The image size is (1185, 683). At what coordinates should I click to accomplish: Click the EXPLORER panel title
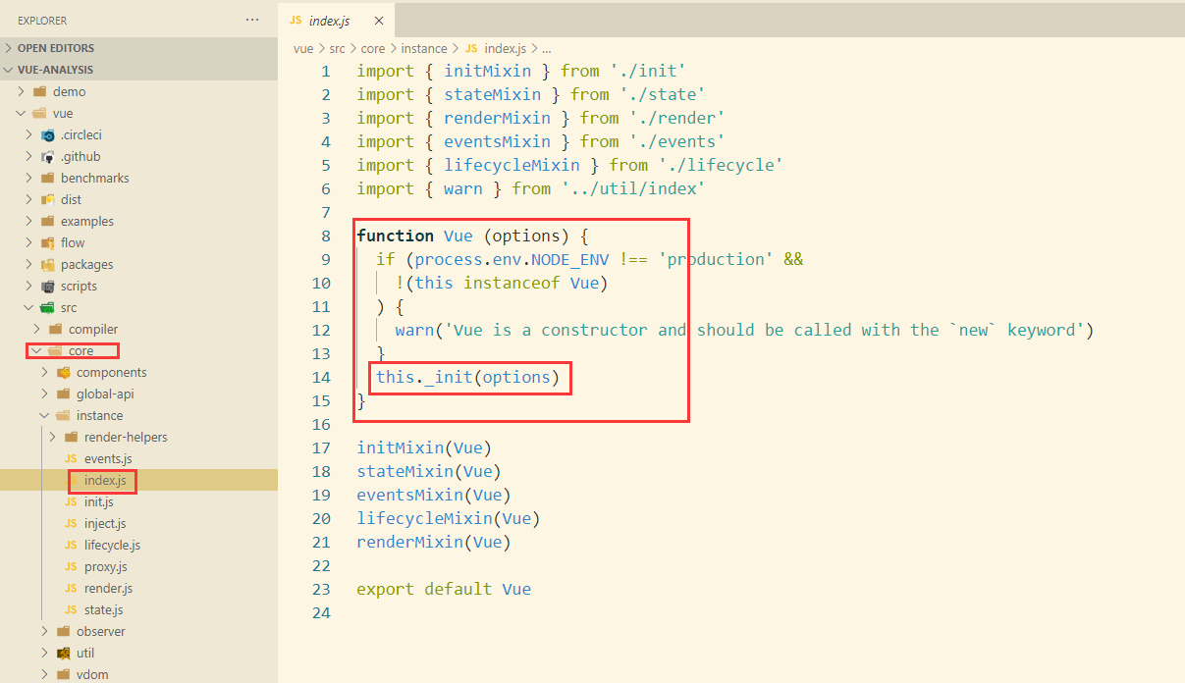42,20
